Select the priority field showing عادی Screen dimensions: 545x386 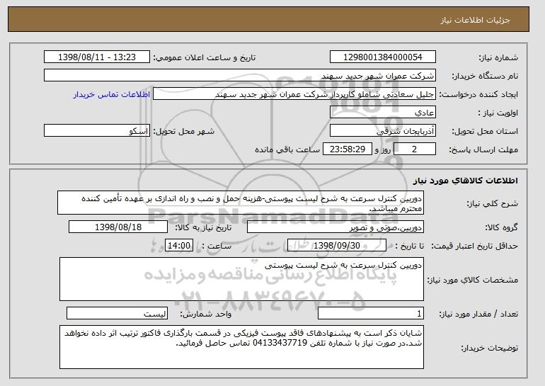pyautogui.click(x=383, y=113)
